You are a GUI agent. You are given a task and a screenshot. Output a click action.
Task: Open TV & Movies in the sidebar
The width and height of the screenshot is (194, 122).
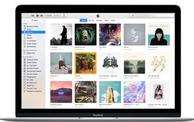point(33,41)
